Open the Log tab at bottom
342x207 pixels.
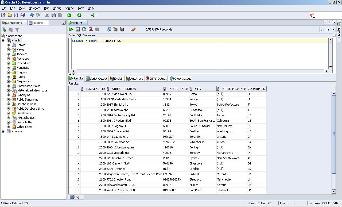click(x=76, y=197)
